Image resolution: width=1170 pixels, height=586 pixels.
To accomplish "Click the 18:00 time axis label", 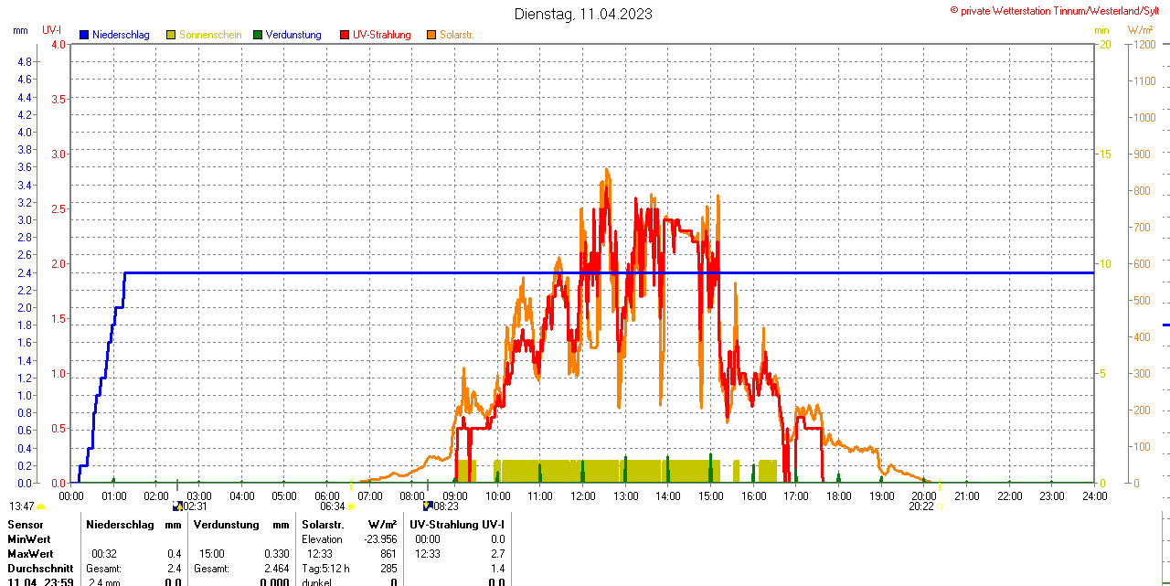I will [x=838, y=496].
